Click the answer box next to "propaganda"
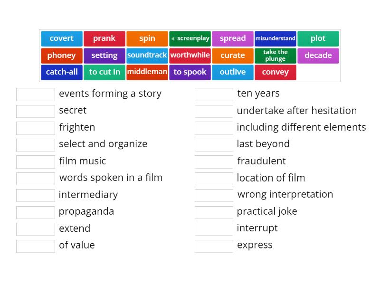Viewport: 380px width, 285px height. click(x=35, y=212)
